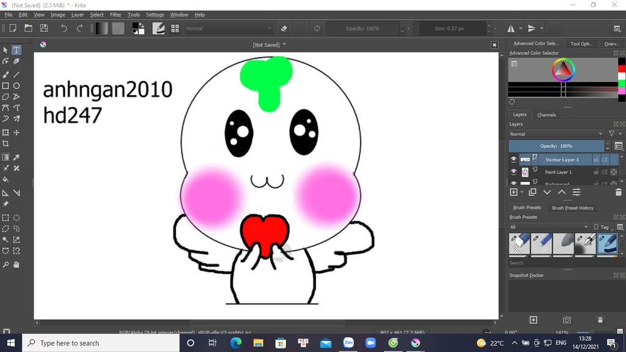Switch to the Tool Options tab

[x=581, y=43]
